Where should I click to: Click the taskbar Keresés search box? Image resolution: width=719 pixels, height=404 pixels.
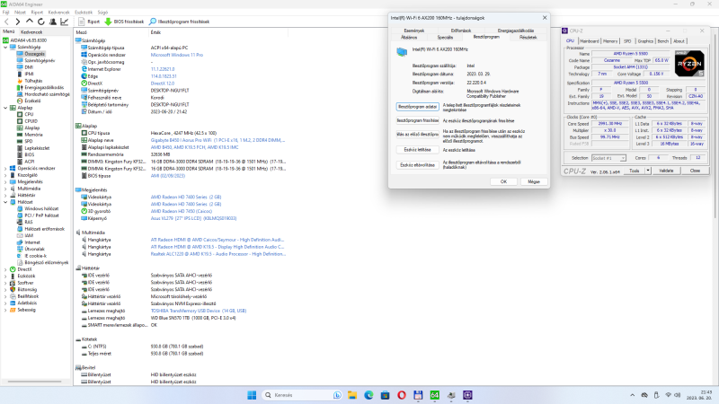(x=302, y=395)
